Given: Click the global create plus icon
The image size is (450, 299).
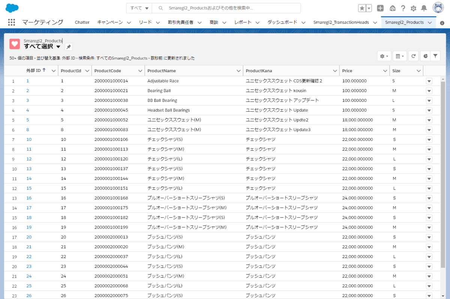Looking at the screenshot, I should [x=380, y=8].
